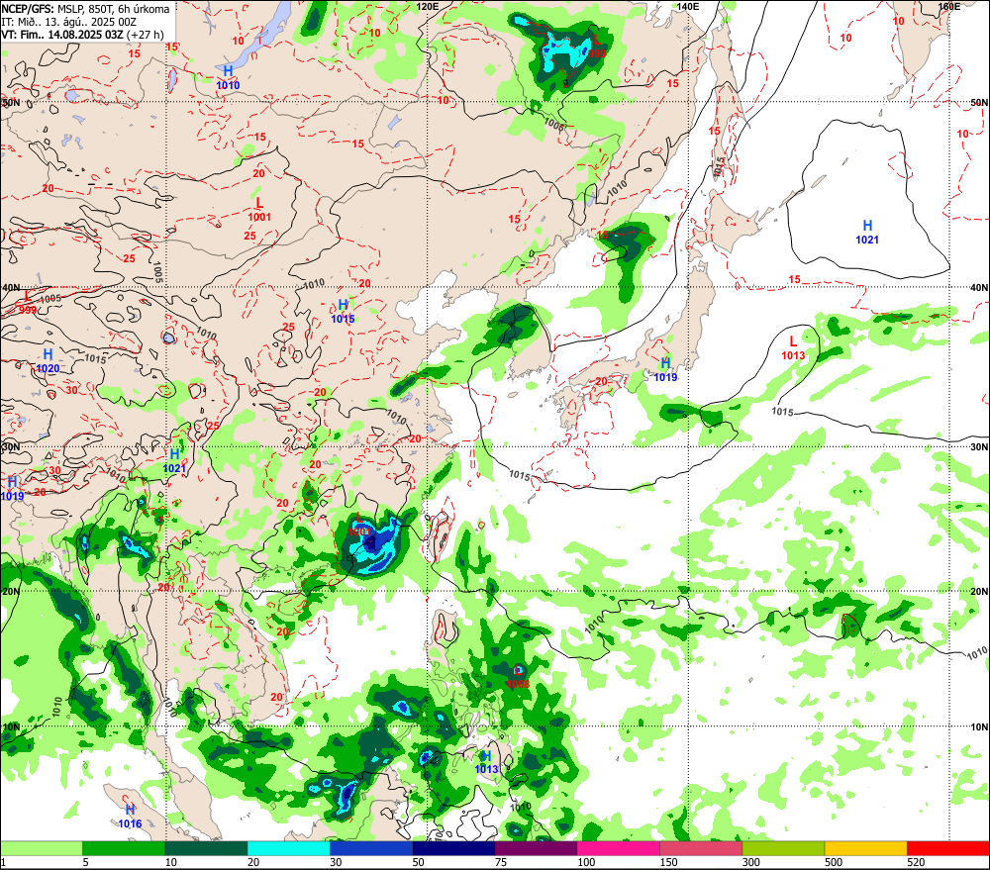The height and width of the screenshot is (870, 990).
Task: Click the initialization time line 'IT: Mið.. 13. ágú.. 2025 00Z'
Action: pyautogui.click(x=69, y=22)
